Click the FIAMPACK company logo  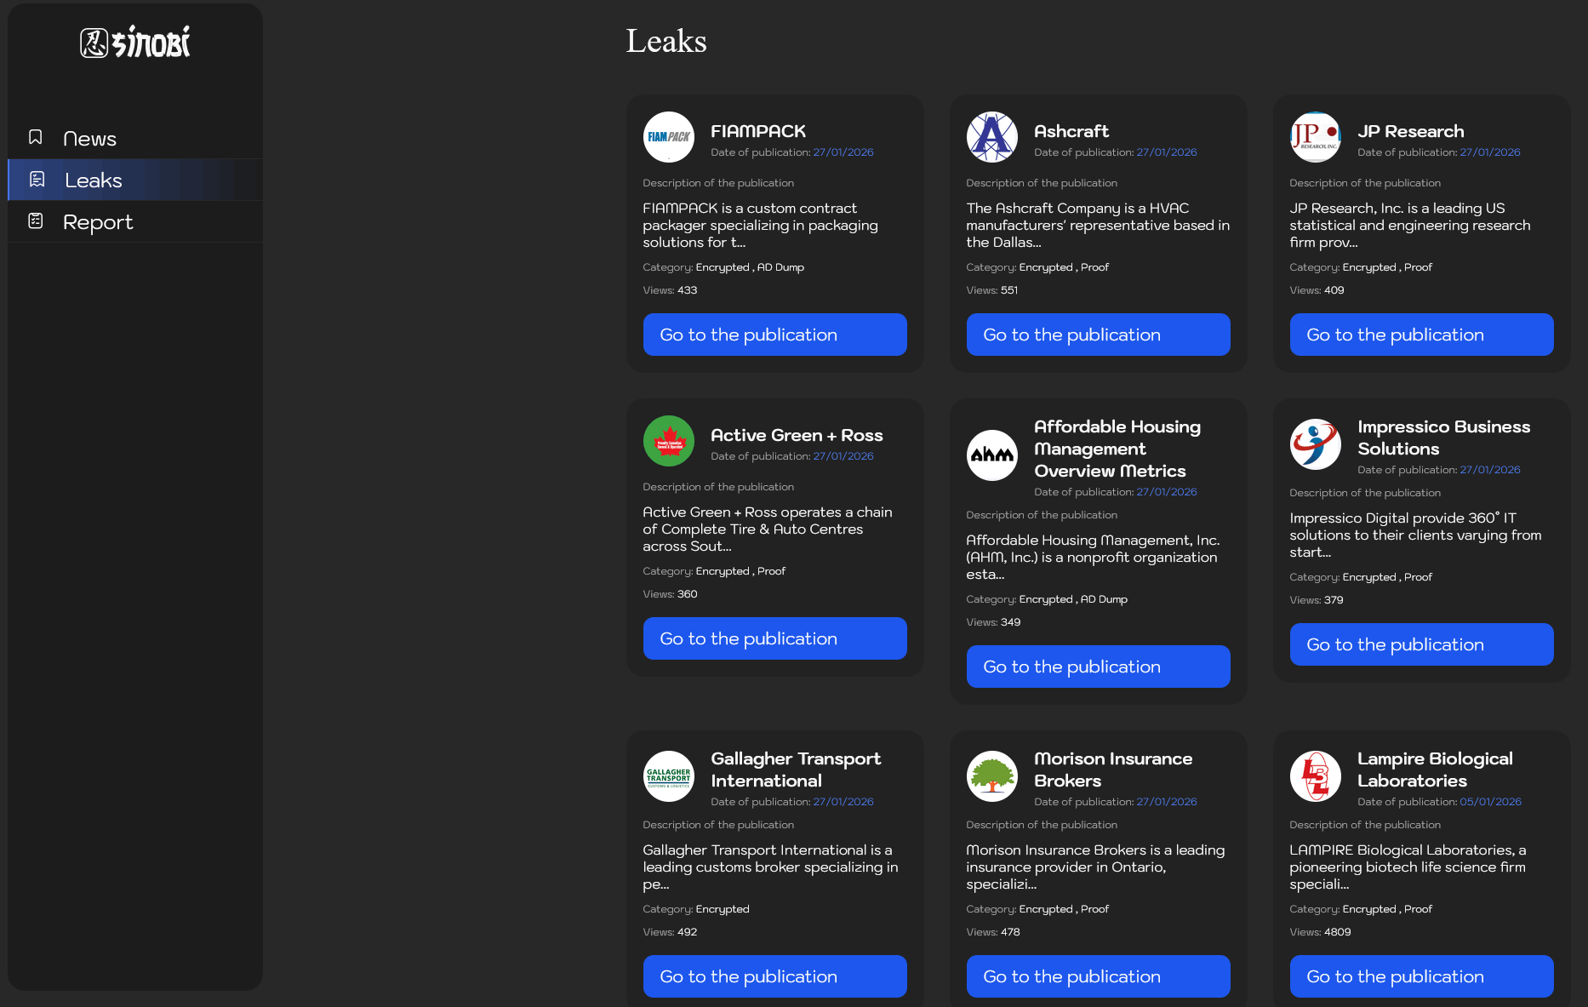(x=669, y=137)
